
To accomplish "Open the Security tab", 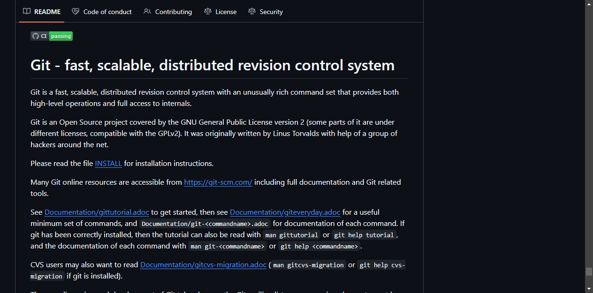I will point(266,12).
